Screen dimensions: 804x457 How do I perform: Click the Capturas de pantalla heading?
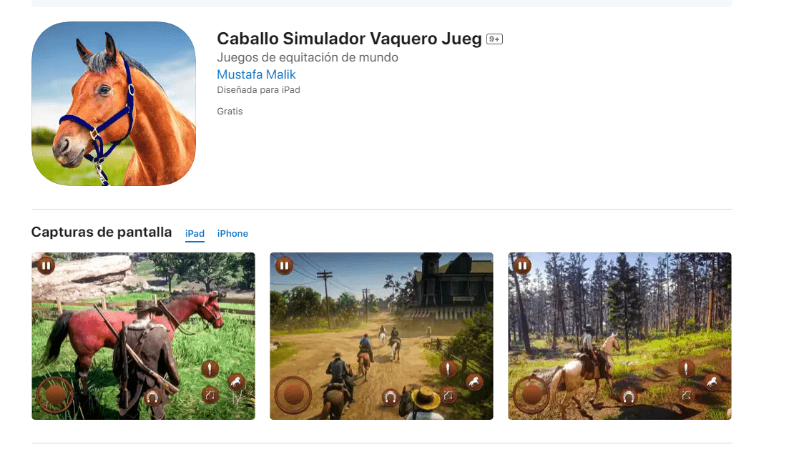(x=102, y=232)
